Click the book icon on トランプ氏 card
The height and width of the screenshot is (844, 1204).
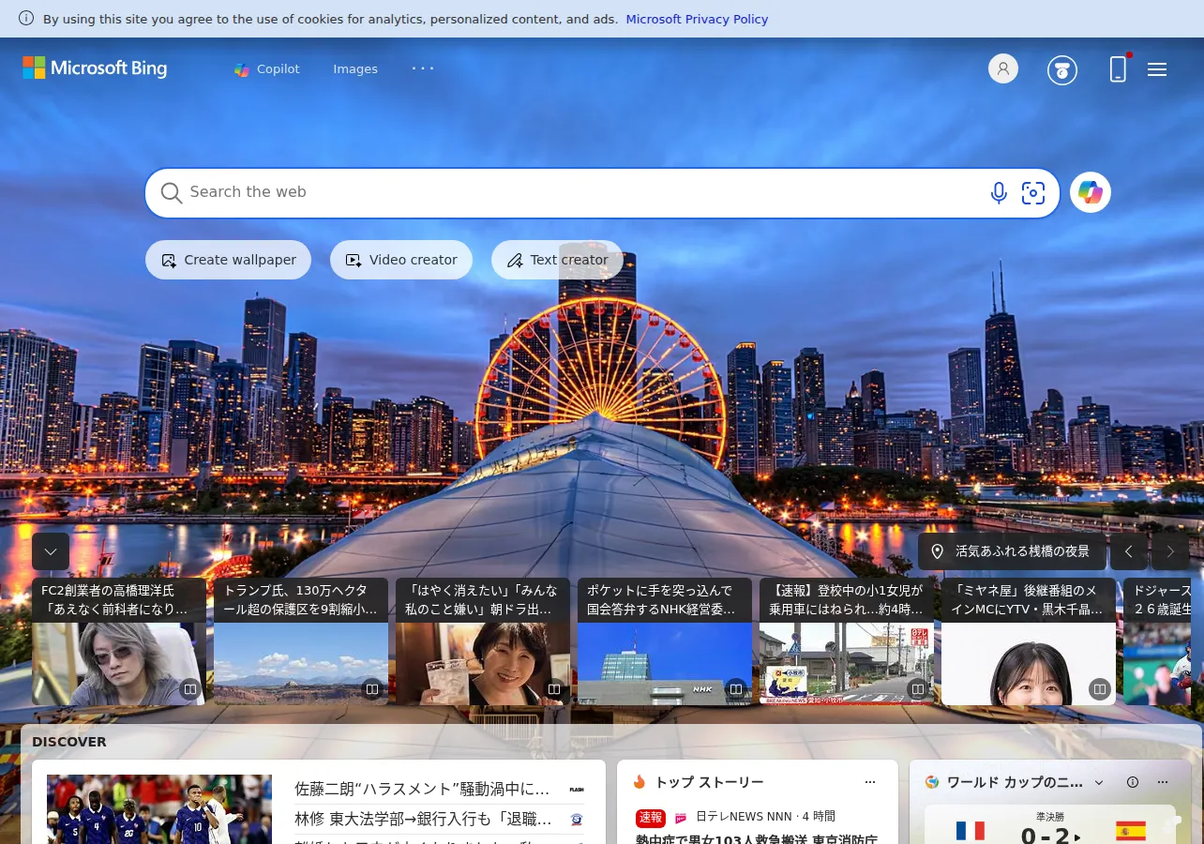(372, 689)
